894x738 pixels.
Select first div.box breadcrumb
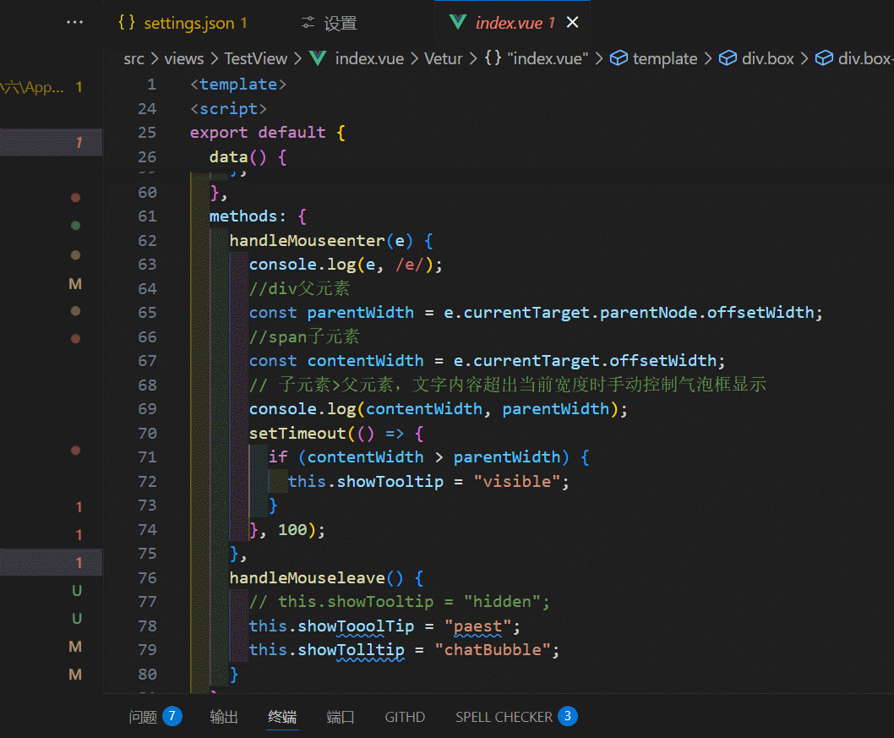point(767,58)
